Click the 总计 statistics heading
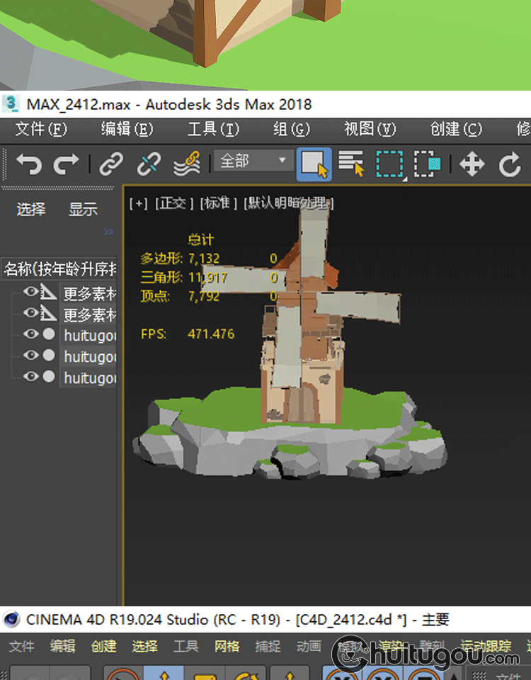This screenshot has height=680, width=531. pos(201,239)
